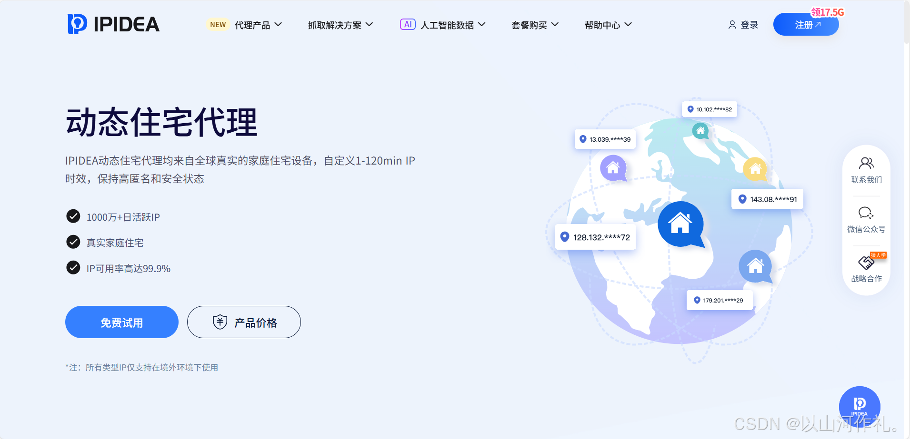910x439 pixels.
Task: Click the 179.201.****29 IP label
Action: 720,300
